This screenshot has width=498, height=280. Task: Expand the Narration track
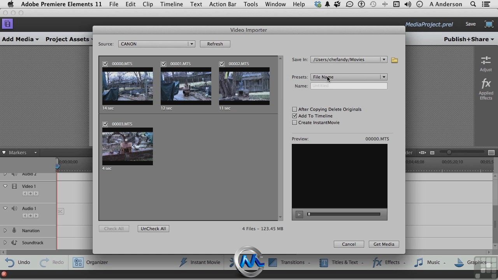(5, 231)
